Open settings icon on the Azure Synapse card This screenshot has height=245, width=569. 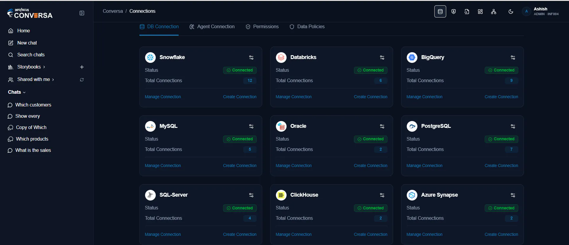pyautogui.click(x=513, y=195)
